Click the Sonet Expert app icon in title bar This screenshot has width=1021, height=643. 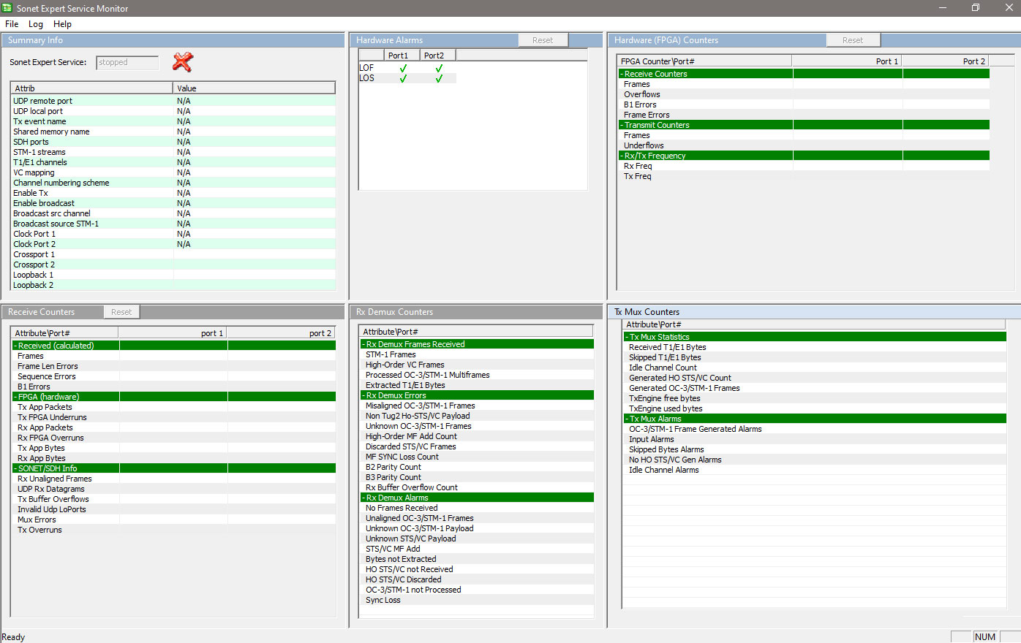7,8
